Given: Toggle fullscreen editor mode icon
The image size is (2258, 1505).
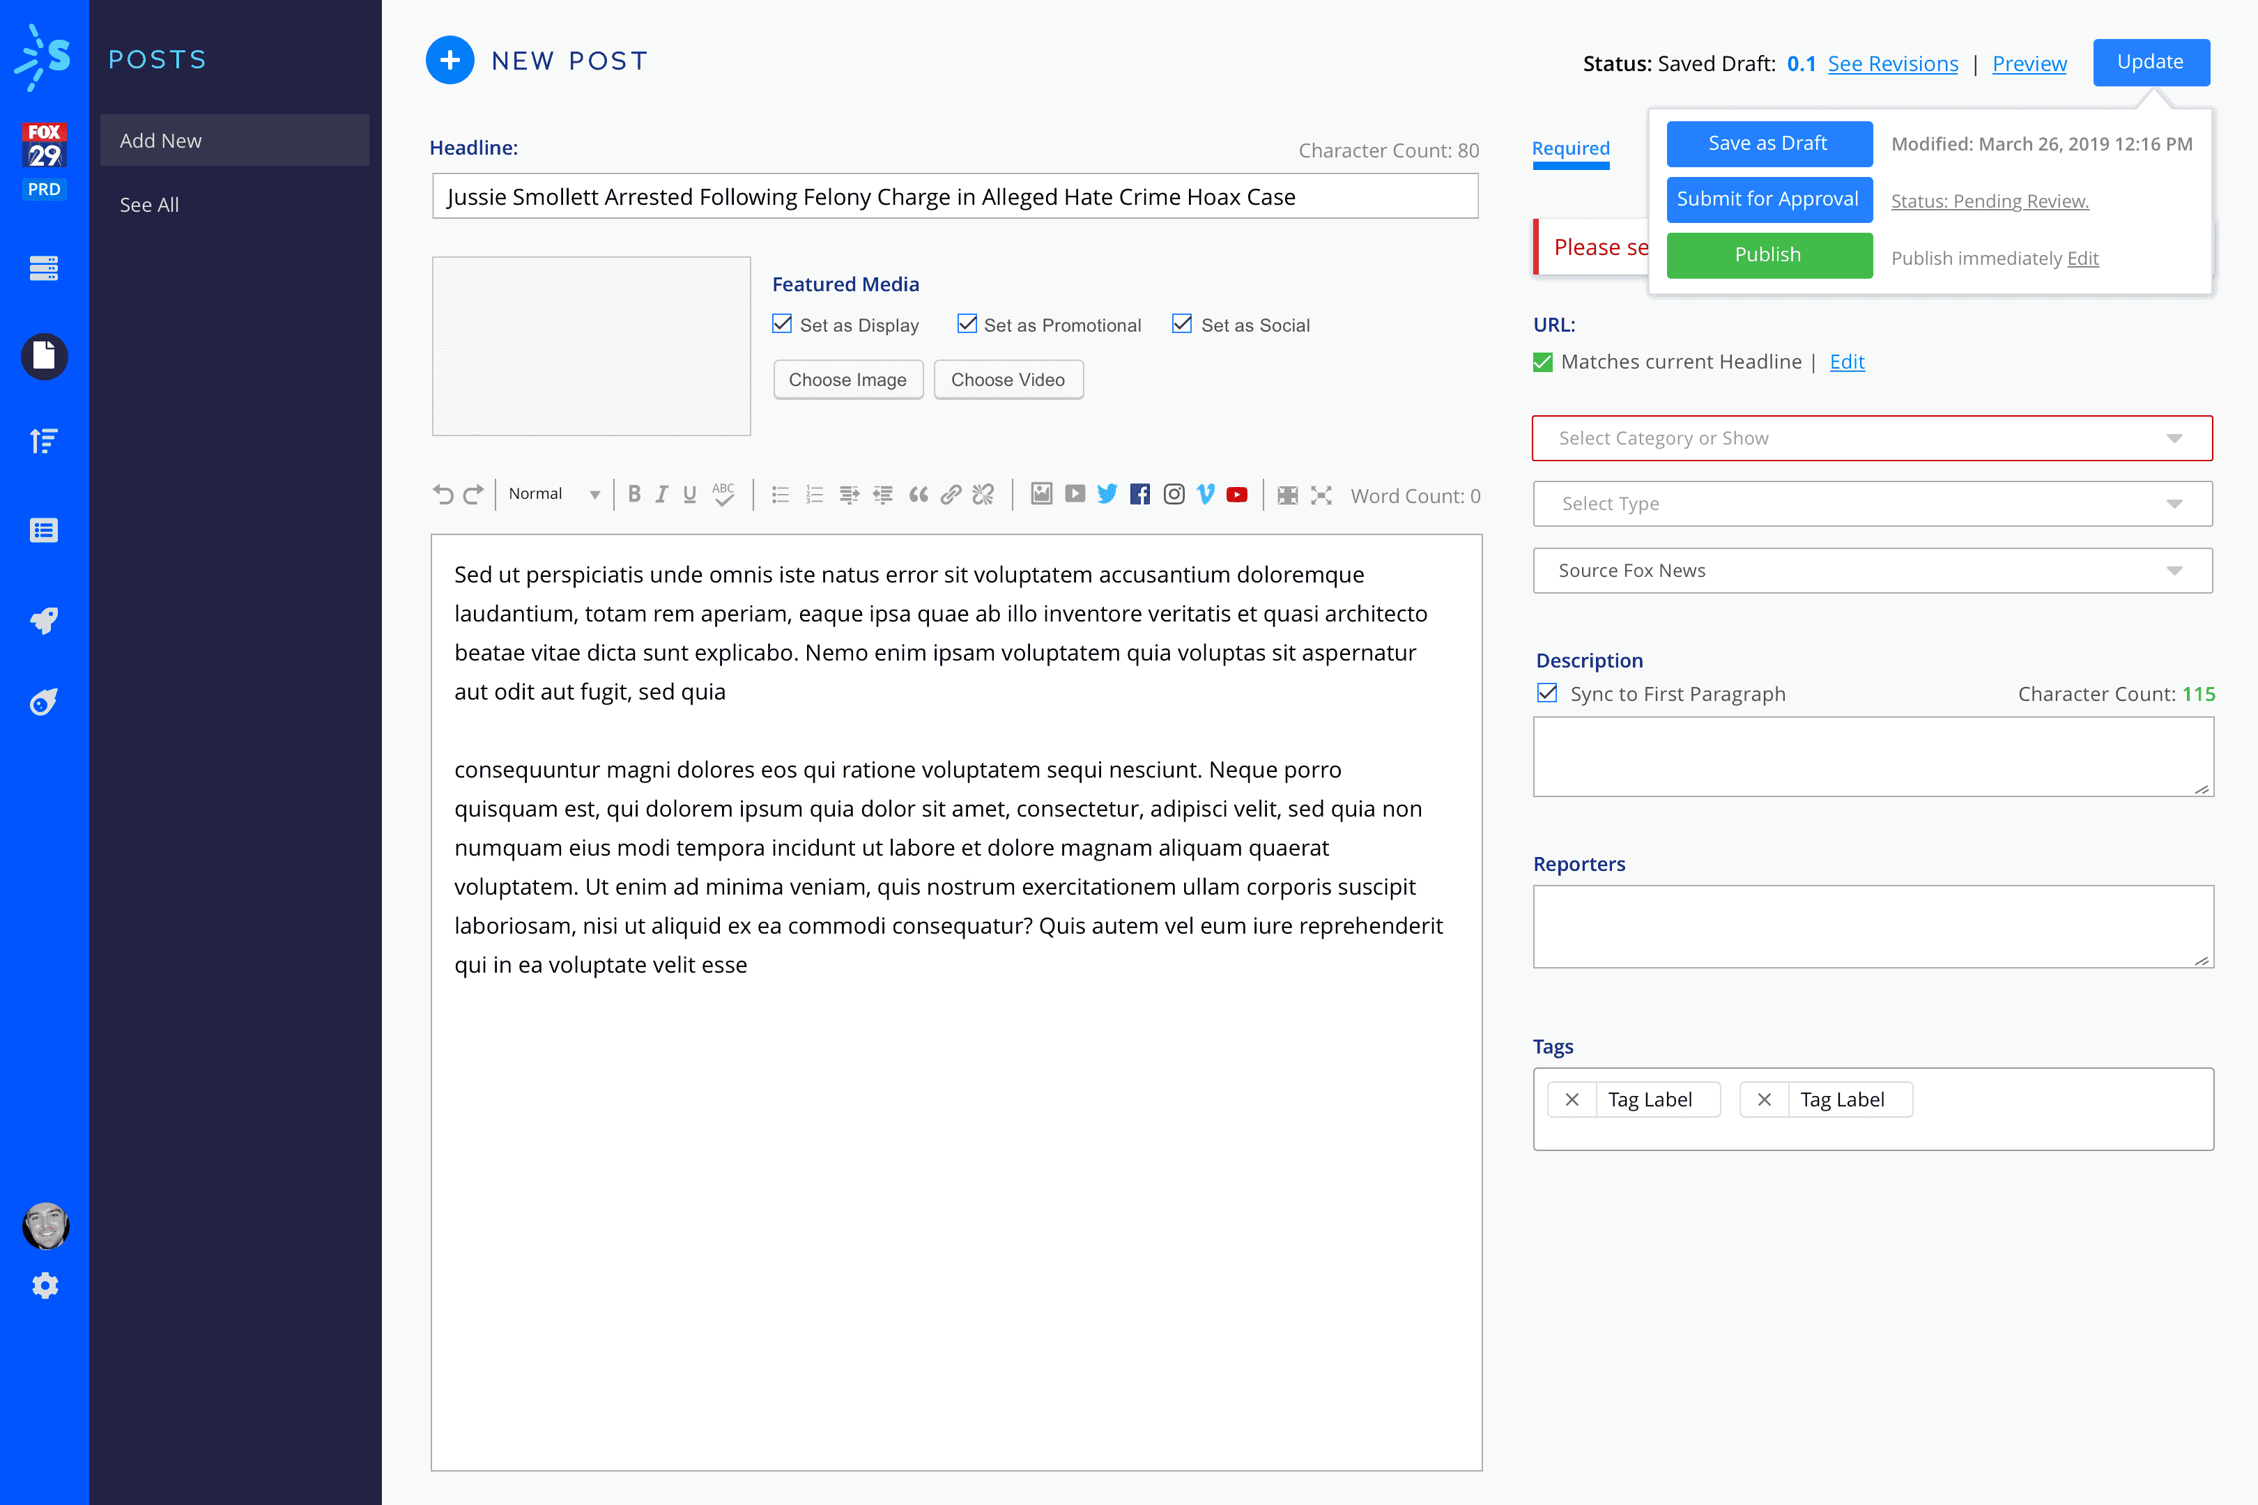Looking at the screenshot, I should click(1321, 495).
